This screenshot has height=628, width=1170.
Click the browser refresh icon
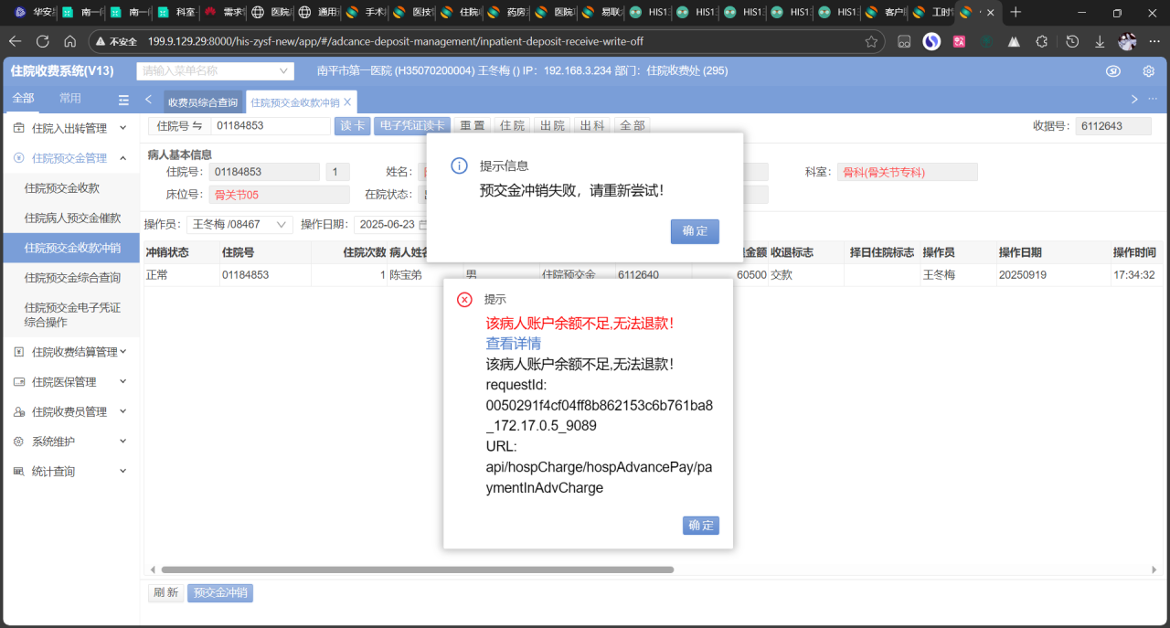click(x=42, y=41)
